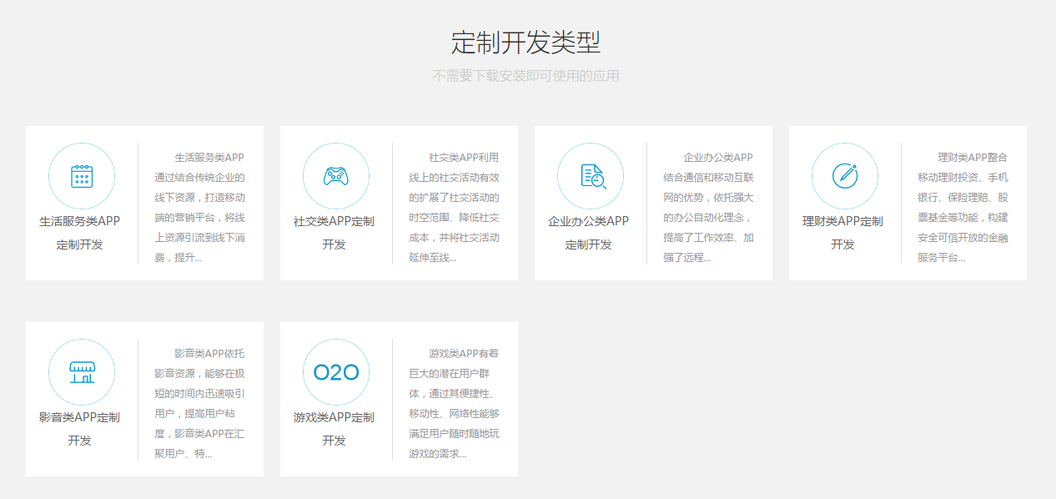Click the subtitle 不需要下载安装即可使用的应用
Screen dimensions: 1056x499
coord(526,76)
